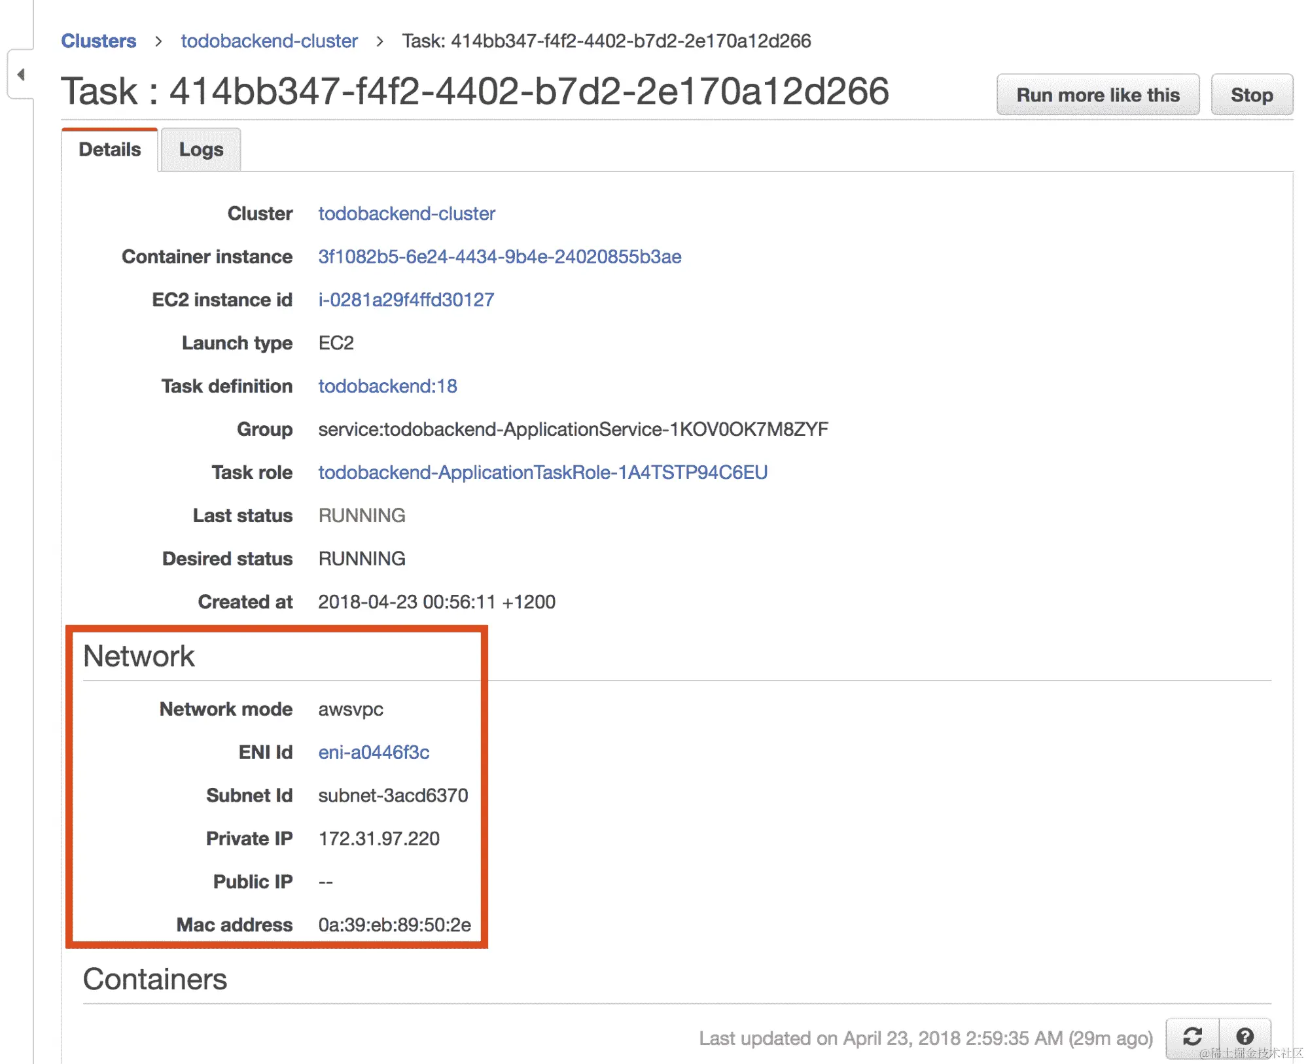The image size is (1308, 1064).
Task: Open container instance 3f1082b5 link
Action: point(499,257)
